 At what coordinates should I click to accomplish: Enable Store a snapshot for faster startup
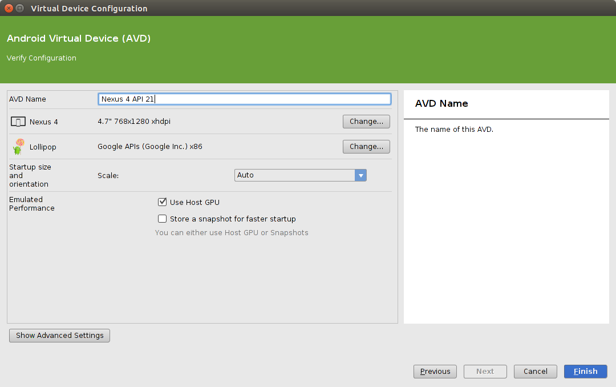pyautogui.click(x=162, y=219)
